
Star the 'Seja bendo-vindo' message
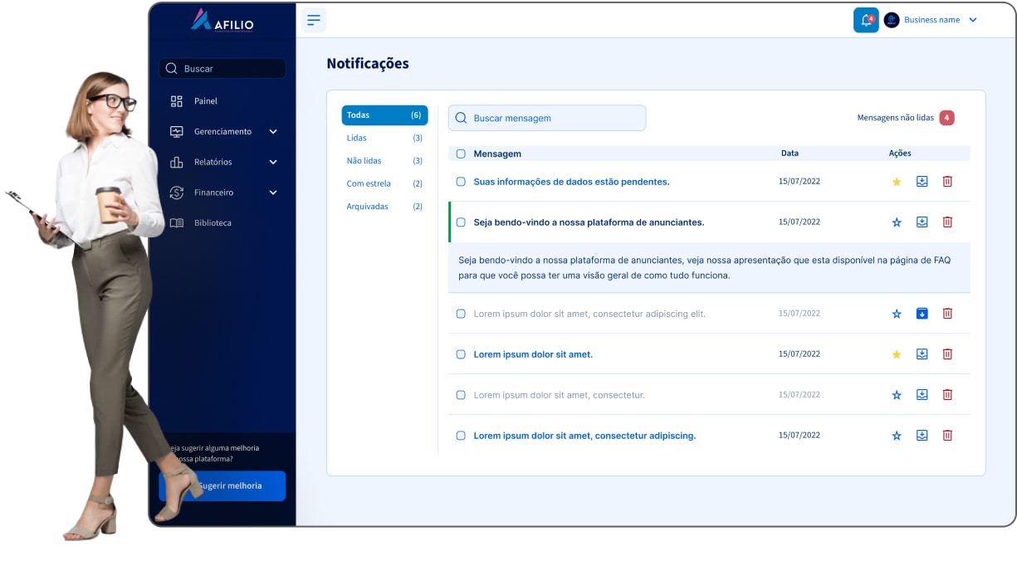(x=897, y=222)
